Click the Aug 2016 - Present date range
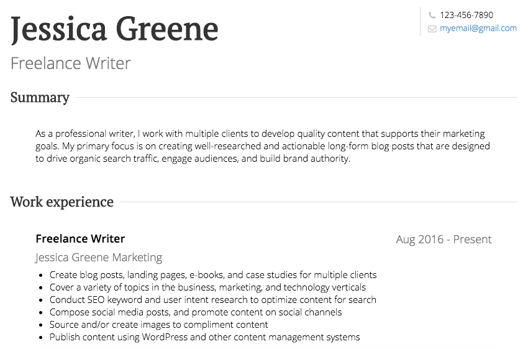The image size is (528, 349). click(444, 240)
